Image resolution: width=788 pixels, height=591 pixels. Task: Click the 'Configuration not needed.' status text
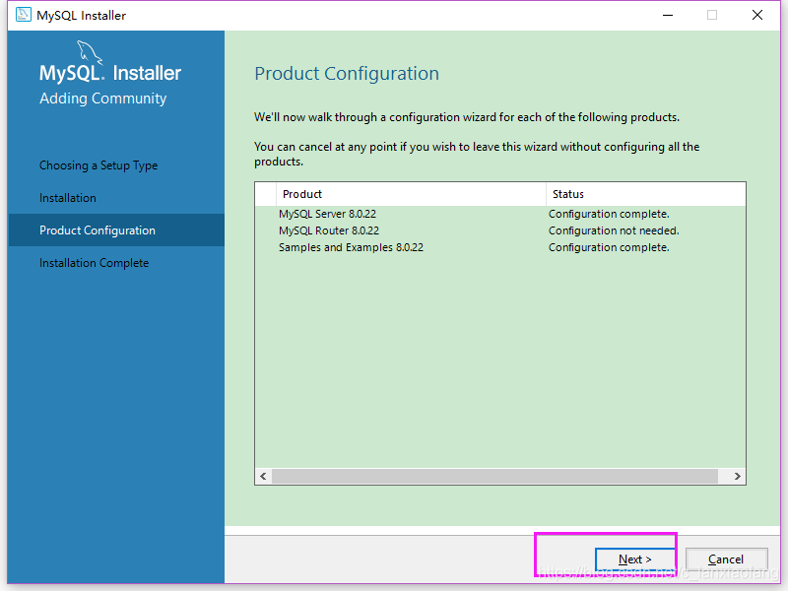click(x=614, y=230)
